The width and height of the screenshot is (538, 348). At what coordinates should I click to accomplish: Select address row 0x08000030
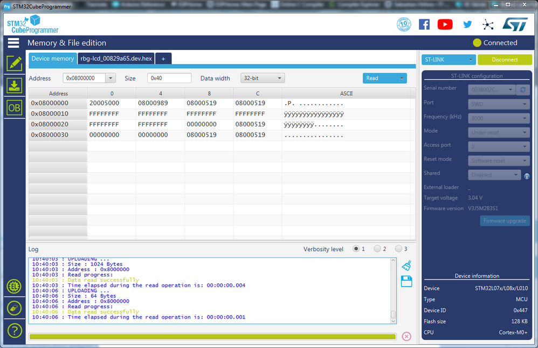(x=58, y=135)
